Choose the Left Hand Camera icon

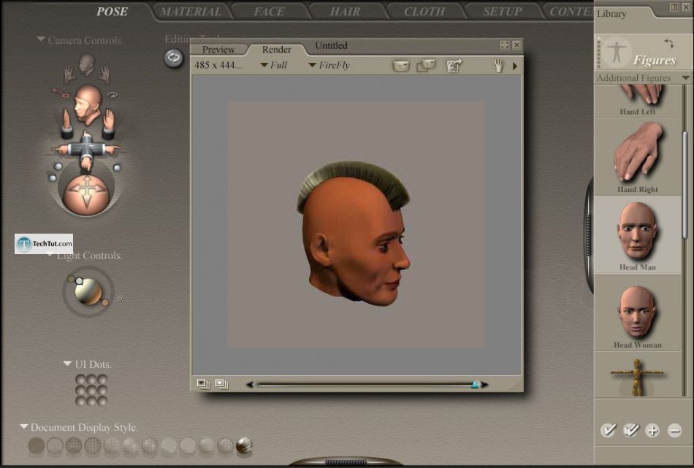[x=69, y=74]
